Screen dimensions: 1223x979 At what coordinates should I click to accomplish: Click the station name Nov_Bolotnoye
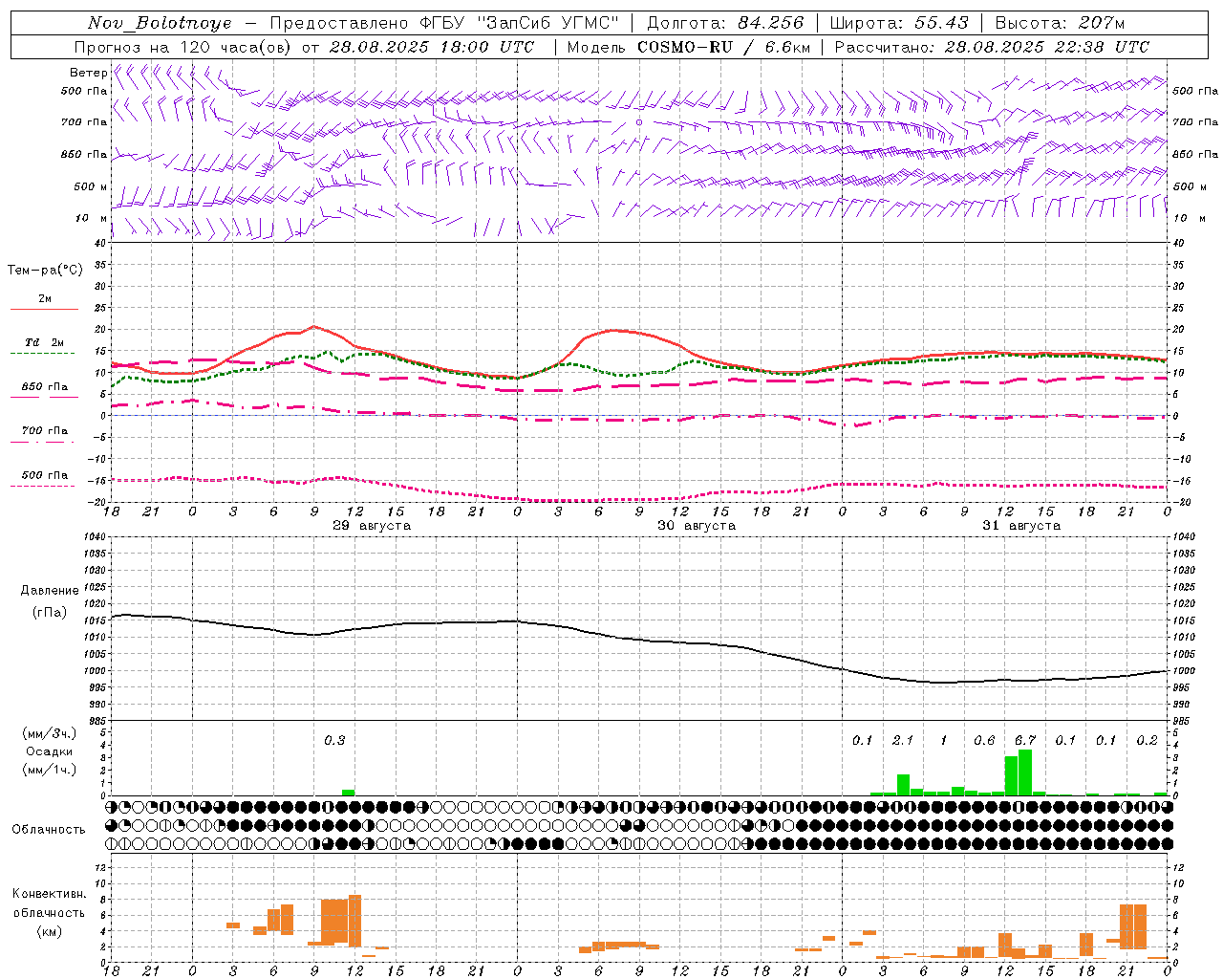coord(160,23)
